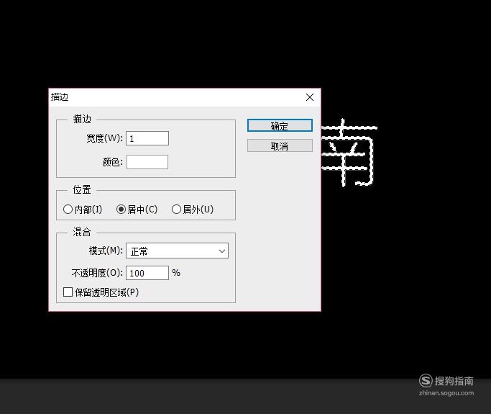
Task: Select the 居外(U) position radio button
Action: pyautogui.click(x=176, y=210)
